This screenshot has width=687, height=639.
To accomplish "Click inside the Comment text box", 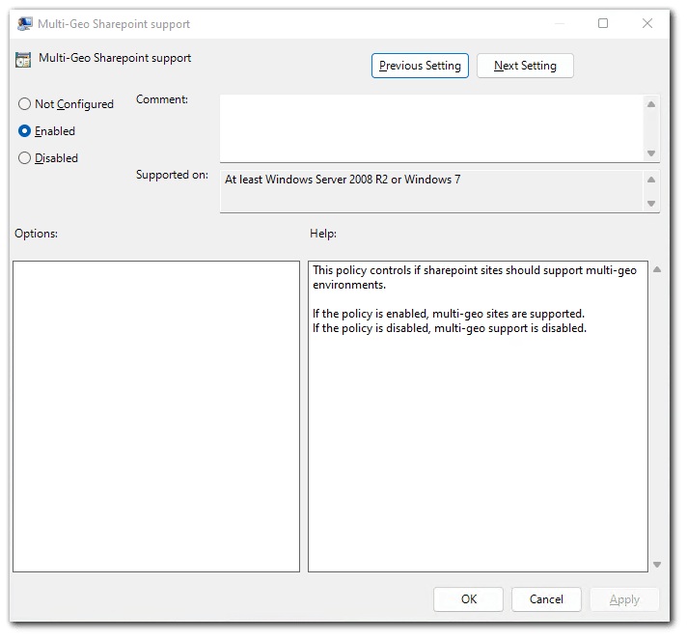I will (429, 127).
